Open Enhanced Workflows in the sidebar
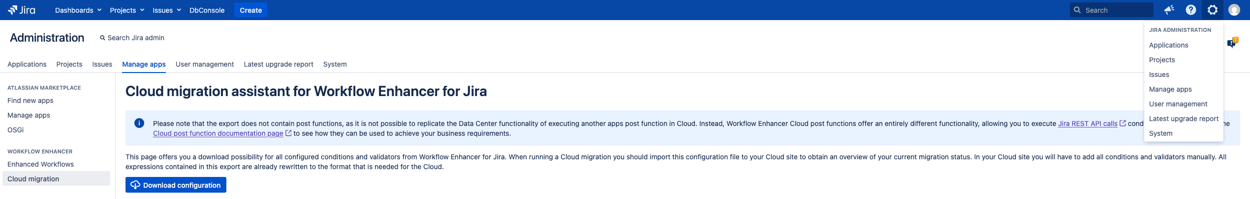The image size is (1250, 199). (40, 164)
